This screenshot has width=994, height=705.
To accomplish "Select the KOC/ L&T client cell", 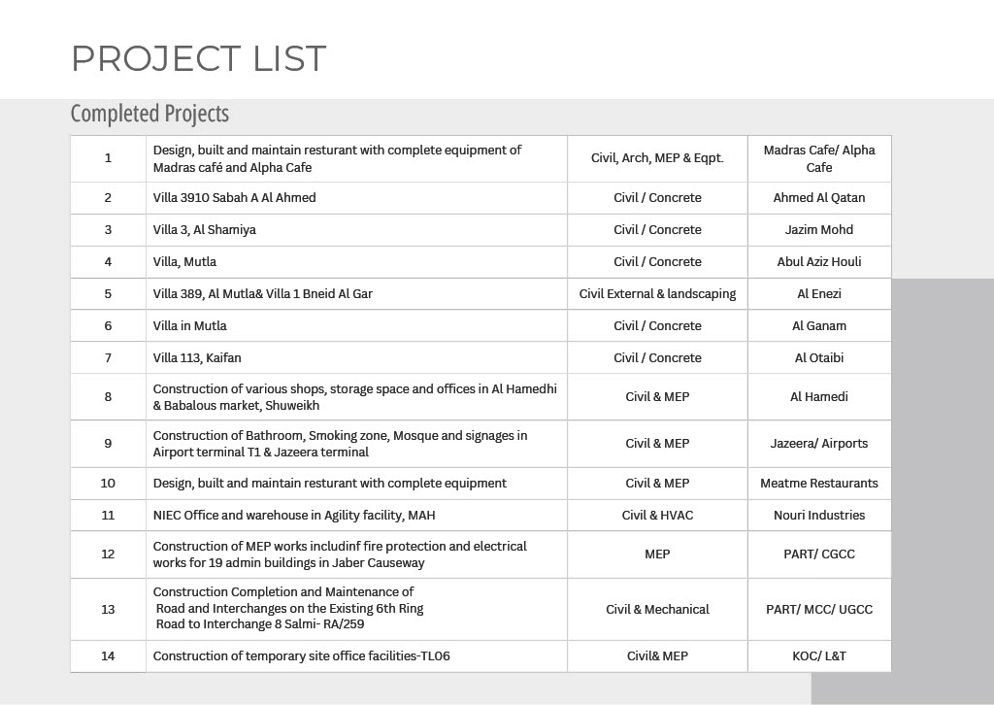I will click(818, 656).
